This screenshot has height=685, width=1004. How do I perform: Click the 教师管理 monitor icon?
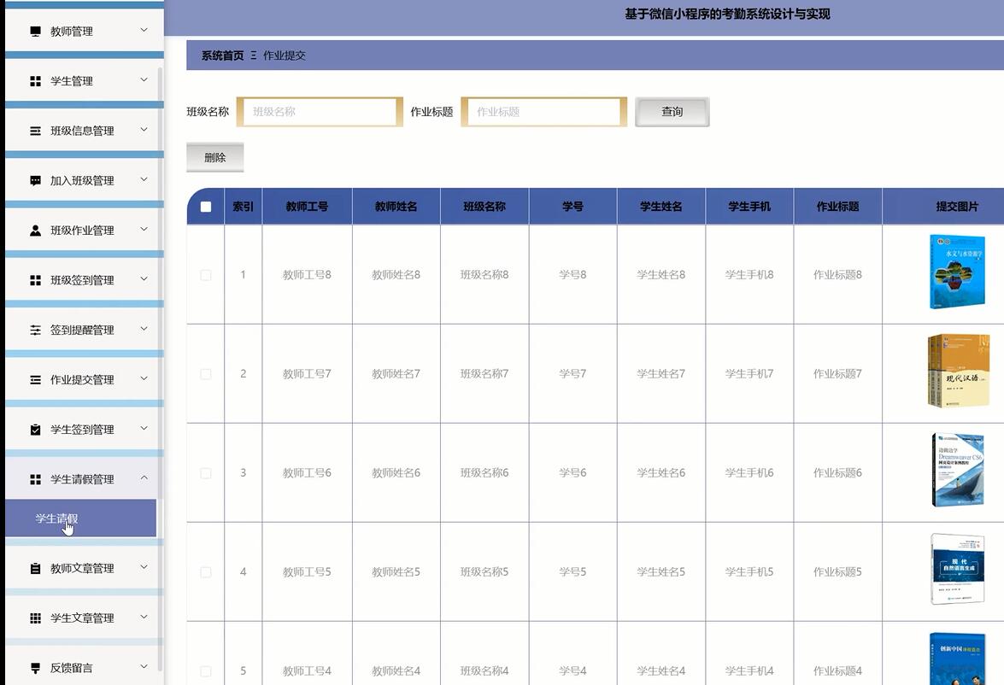pos(35,32)
